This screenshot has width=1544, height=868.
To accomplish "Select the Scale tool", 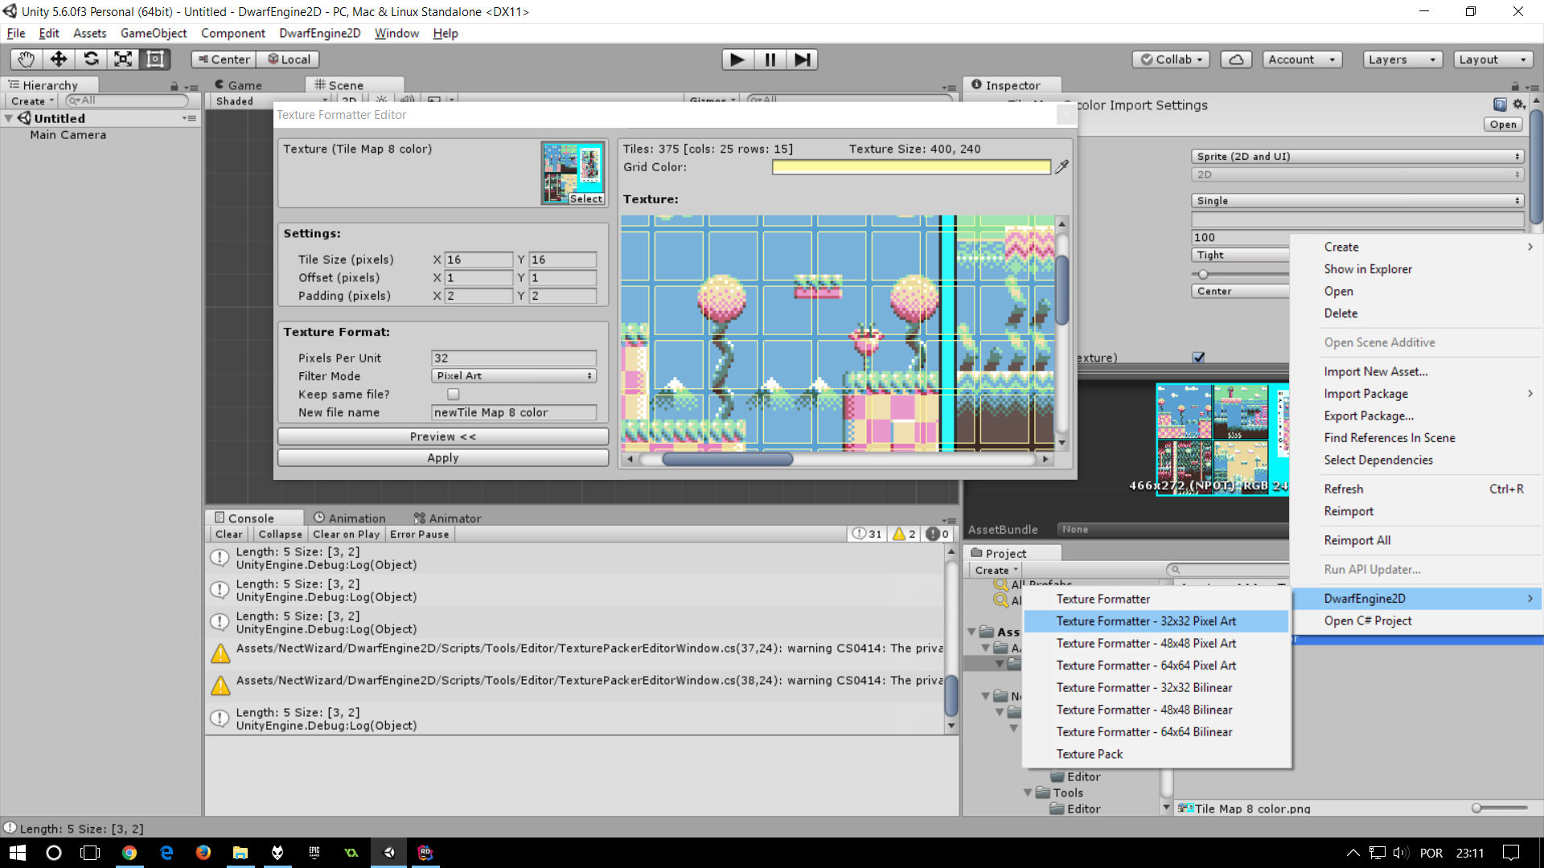I will click(x=123, y=59).
